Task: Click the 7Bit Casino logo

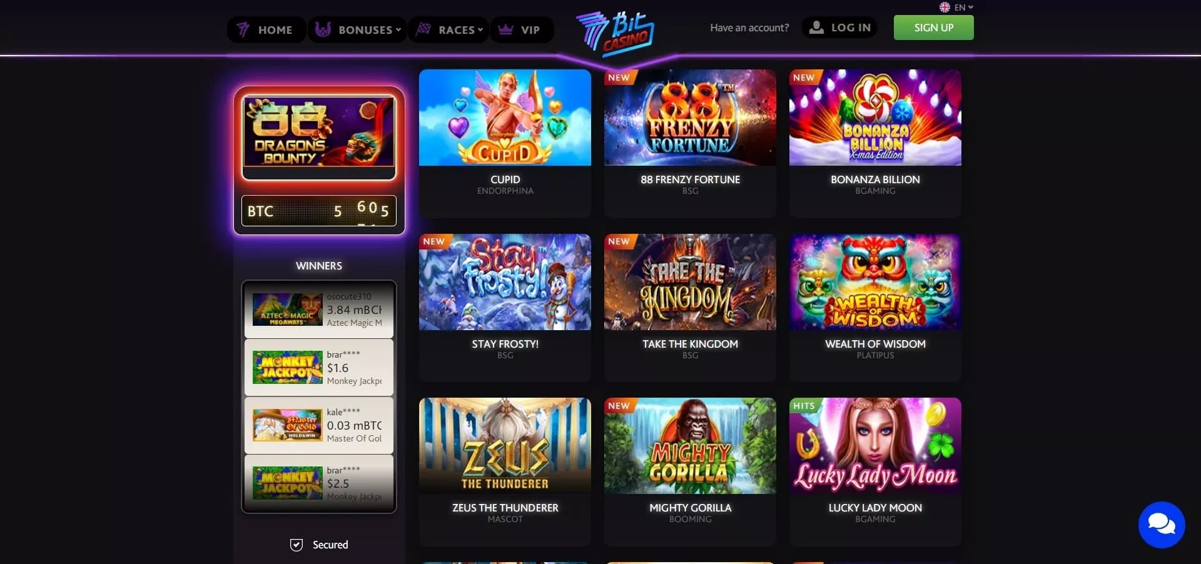Action: (x=615, y=34)
